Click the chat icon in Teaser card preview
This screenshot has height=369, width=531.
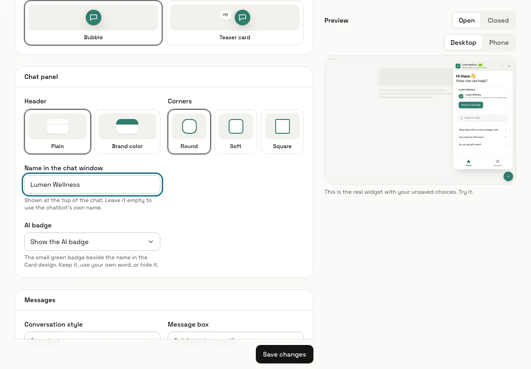pyautogui.click(x=242, y=17)
